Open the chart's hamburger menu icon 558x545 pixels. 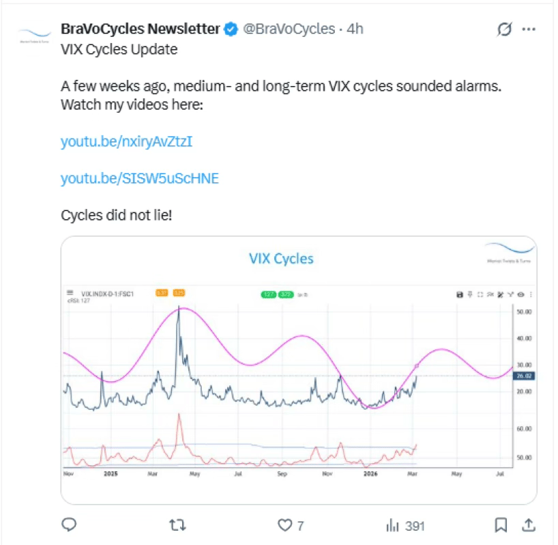pyautogui.click(x=70, y=292)
